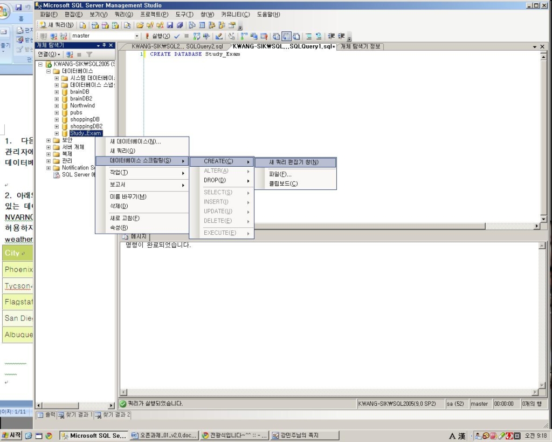Expand the Northwind database node
Viewport: 552px width, 442px height.
click(57, 106)
